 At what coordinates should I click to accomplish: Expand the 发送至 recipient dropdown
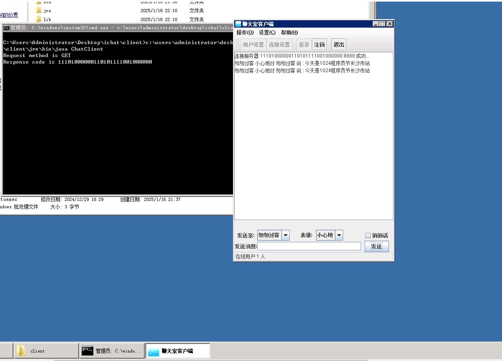tap(286, 235)
